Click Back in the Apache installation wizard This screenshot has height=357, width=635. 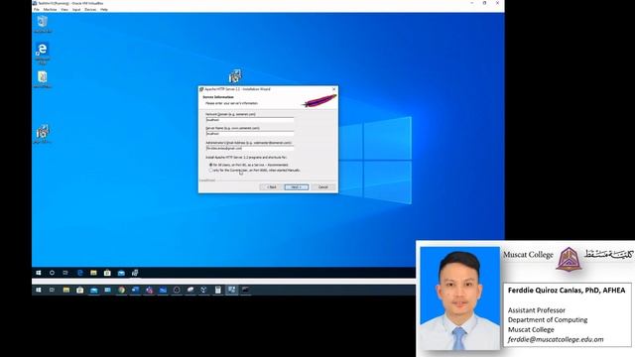[x=271, y=187]
